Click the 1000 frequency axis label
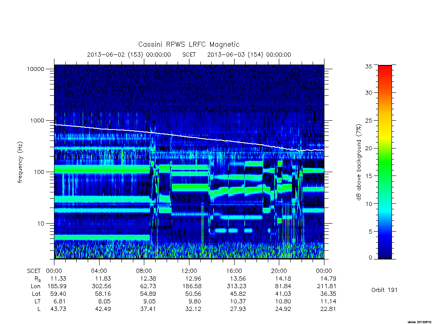 coord(37,120)
